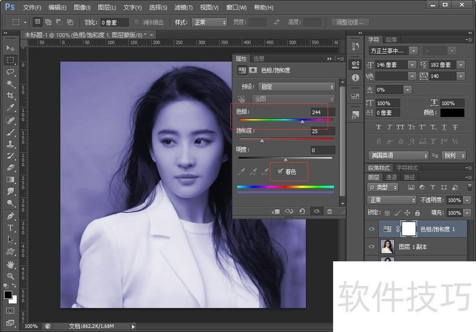Open the layer blend mode 正常 dropdown
476x332 pixels.
[x=392, y=200]
